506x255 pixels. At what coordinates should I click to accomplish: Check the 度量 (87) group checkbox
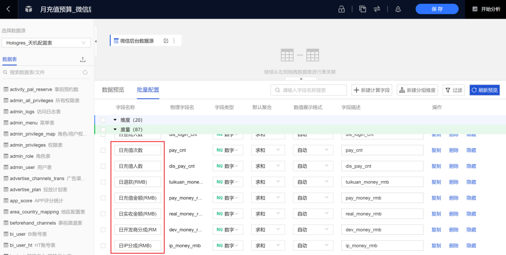pos(103,130)
